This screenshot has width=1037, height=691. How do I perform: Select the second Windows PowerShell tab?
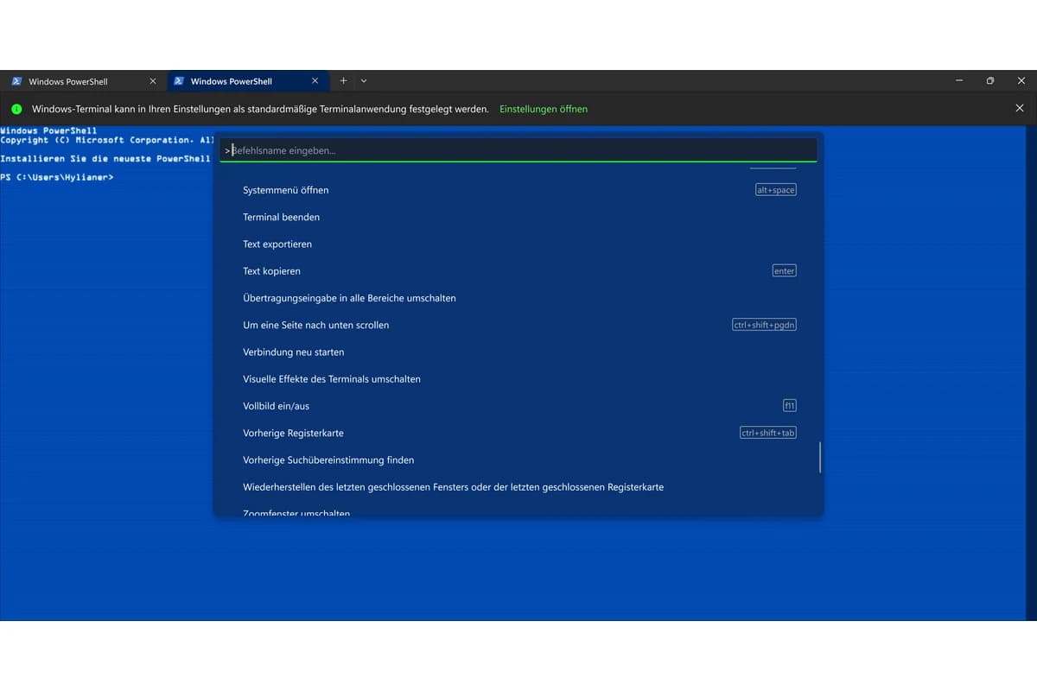(x=247, y=81)
